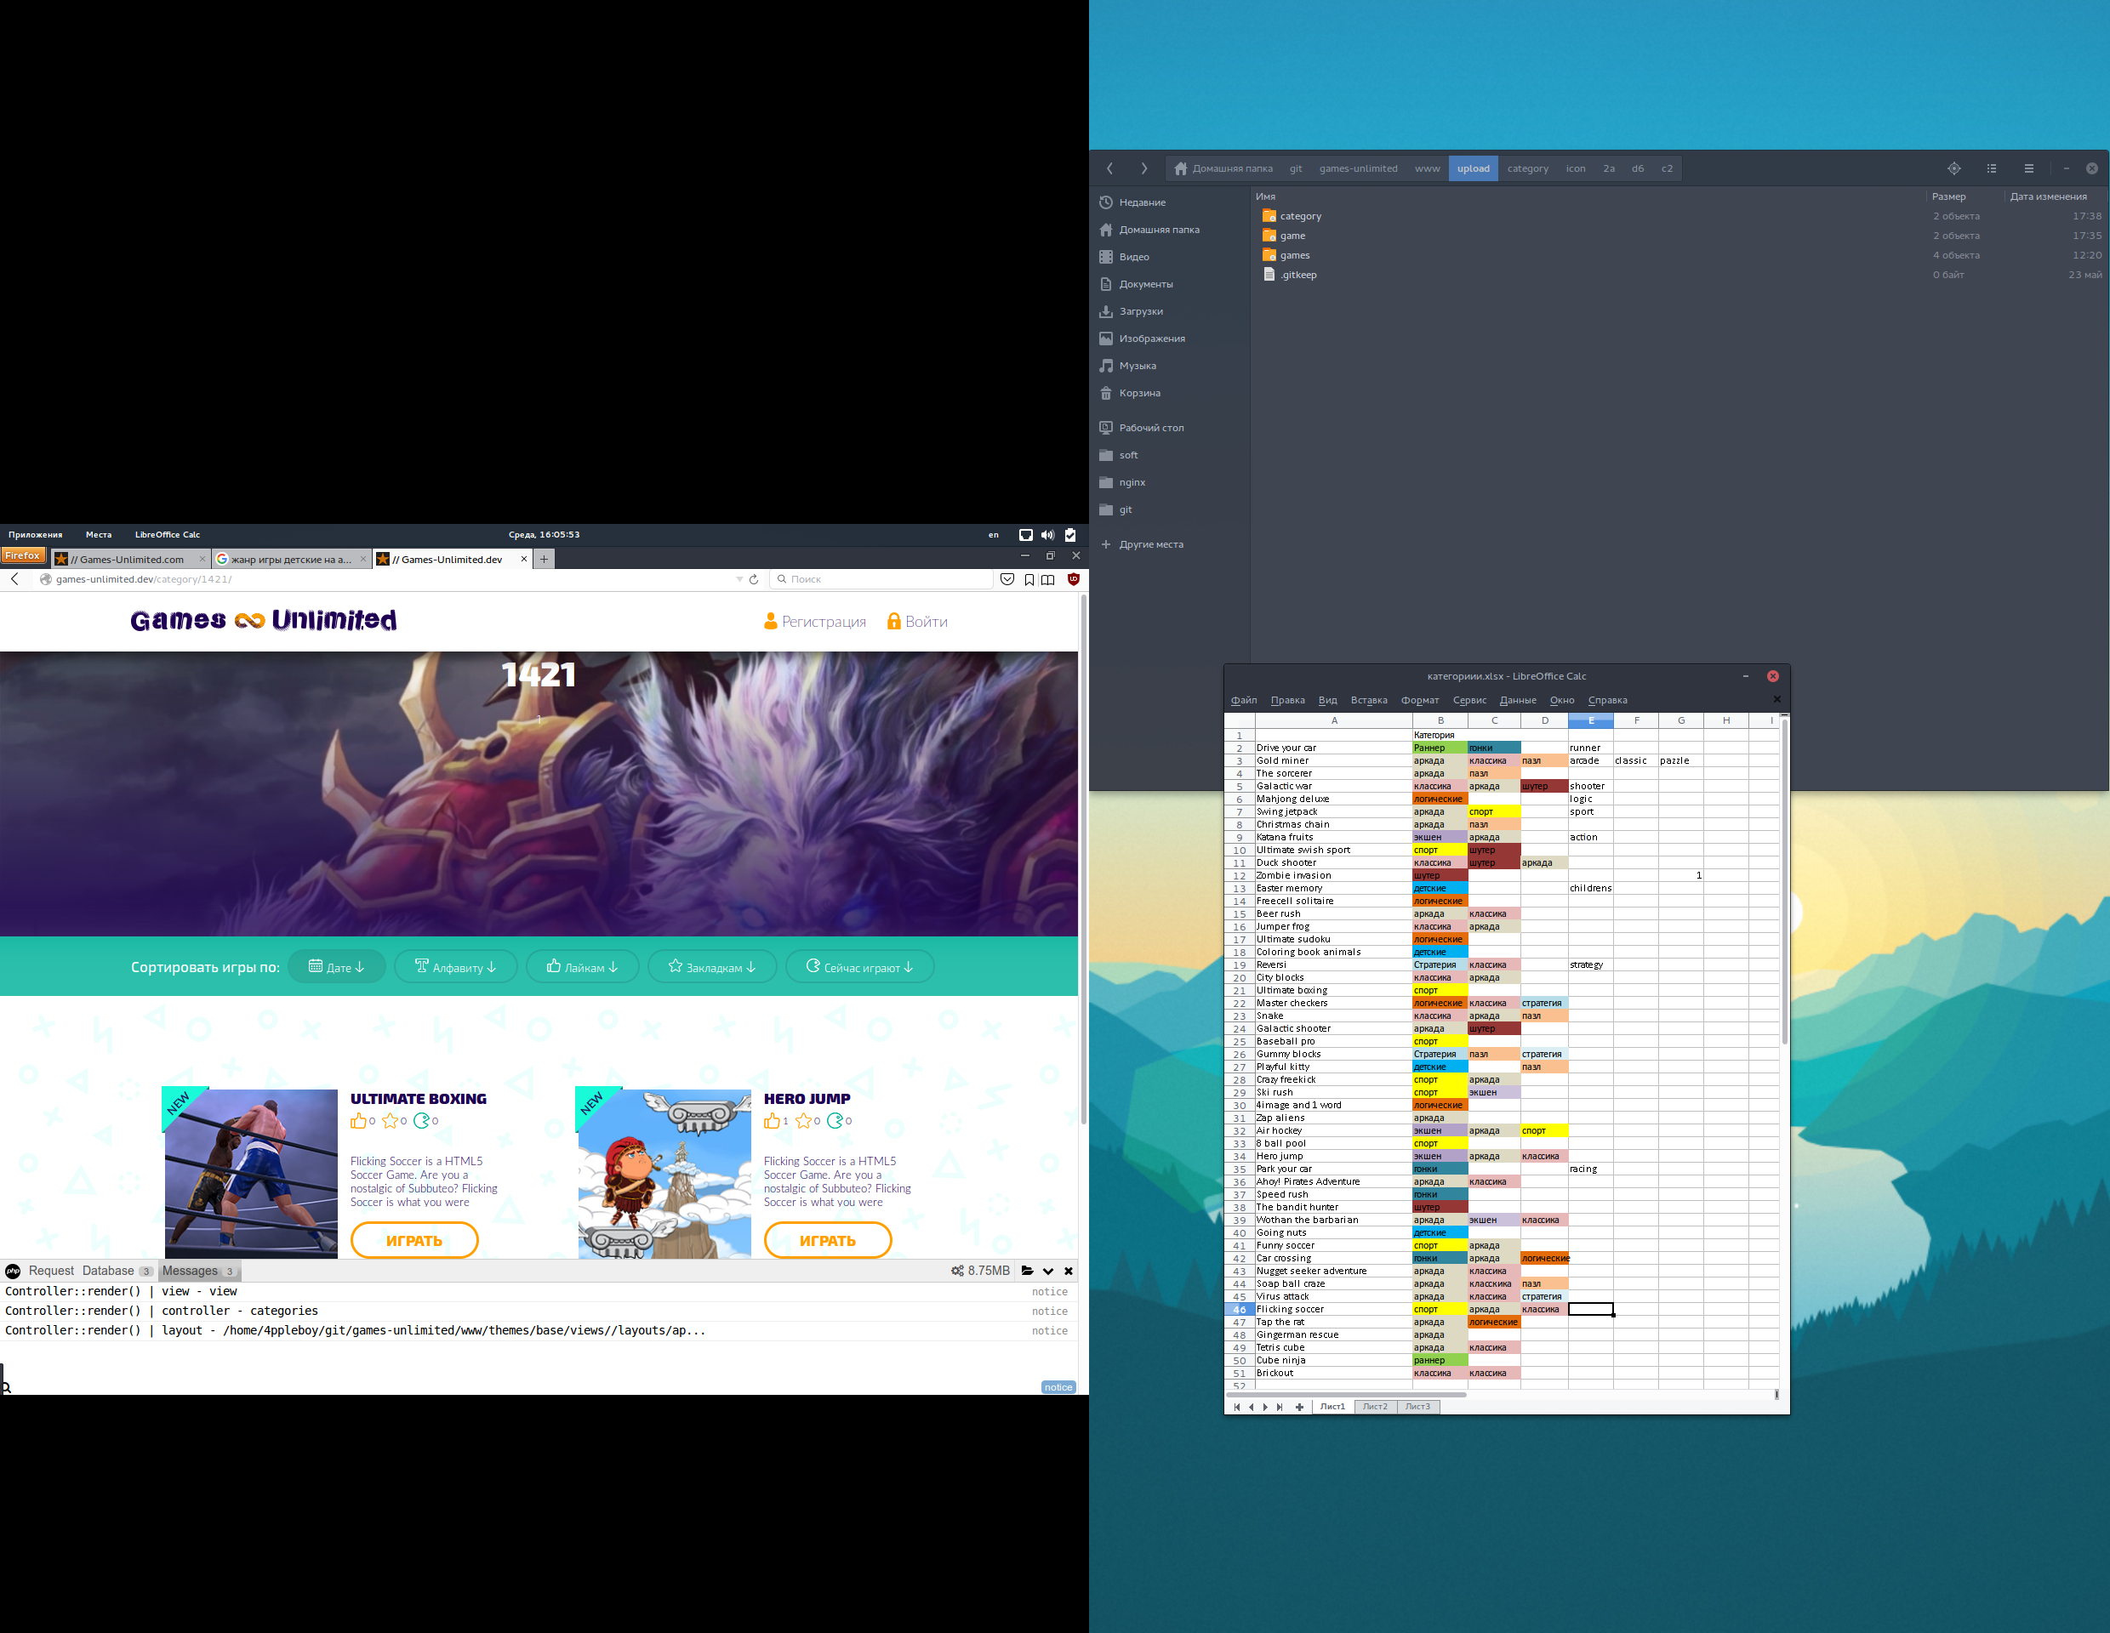Open Загрузки in file manager sidebar

(1141, 312)
